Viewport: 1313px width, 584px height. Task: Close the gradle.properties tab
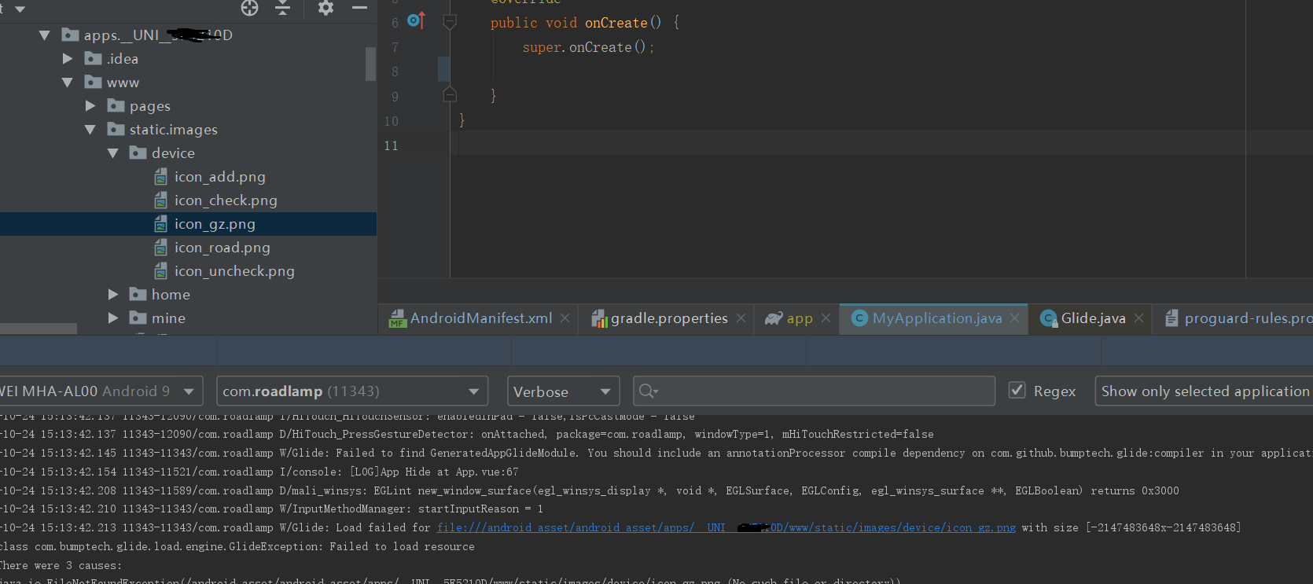coord(741,318)
